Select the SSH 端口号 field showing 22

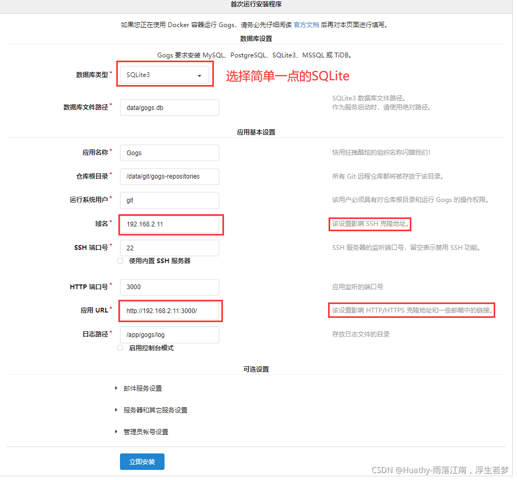169,248
